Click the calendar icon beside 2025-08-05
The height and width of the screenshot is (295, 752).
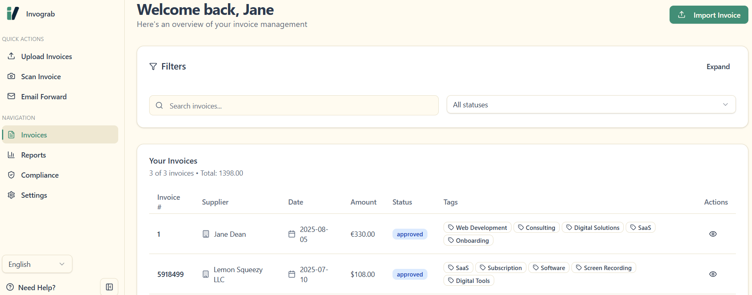[292, 234]
